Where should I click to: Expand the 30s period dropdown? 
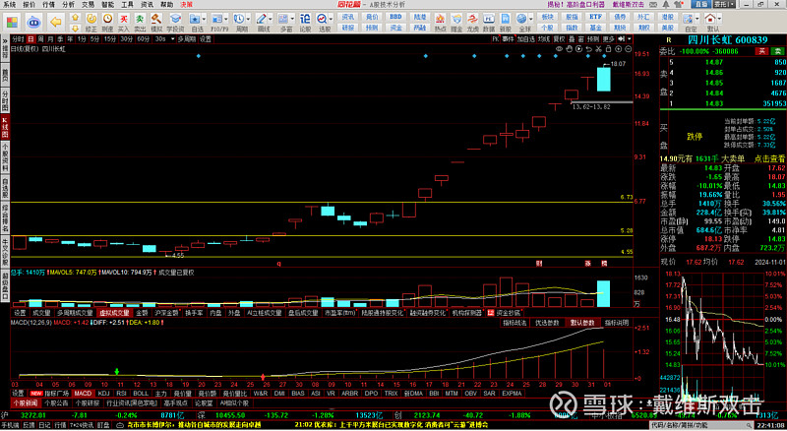click(x=173, y=38)
